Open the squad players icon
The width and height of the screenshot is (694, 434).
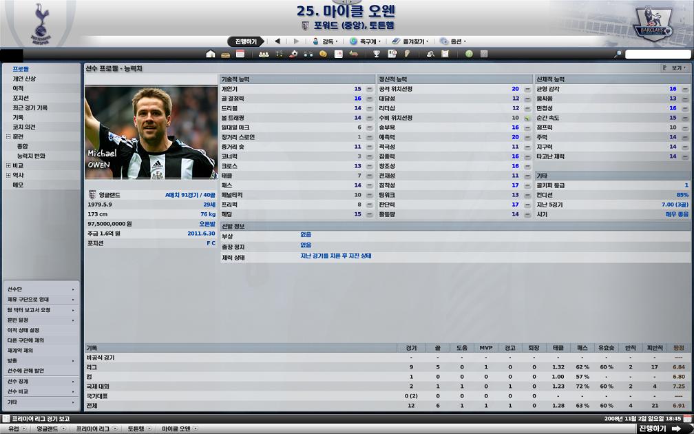(x=264, y=54)
